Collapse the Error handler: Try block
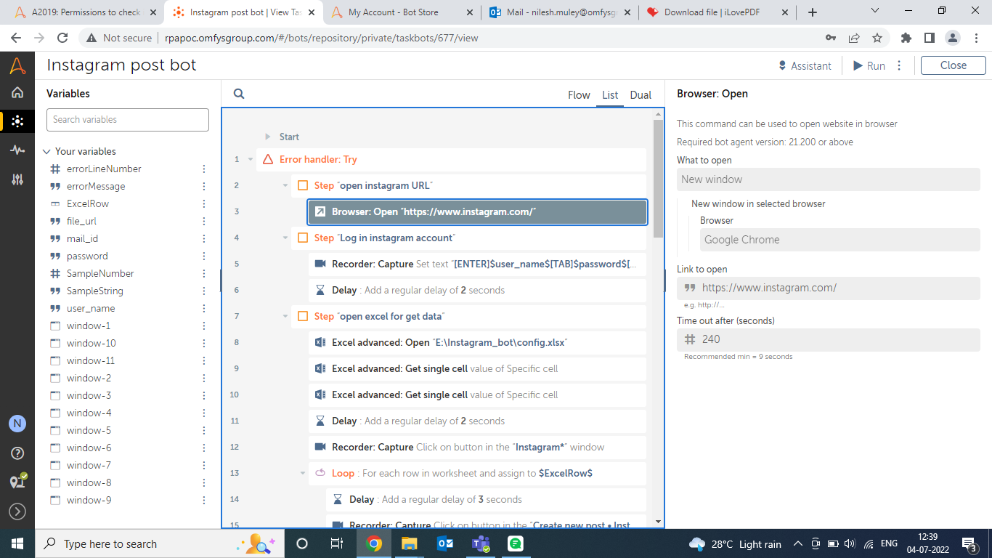 (x=251, y=160)
